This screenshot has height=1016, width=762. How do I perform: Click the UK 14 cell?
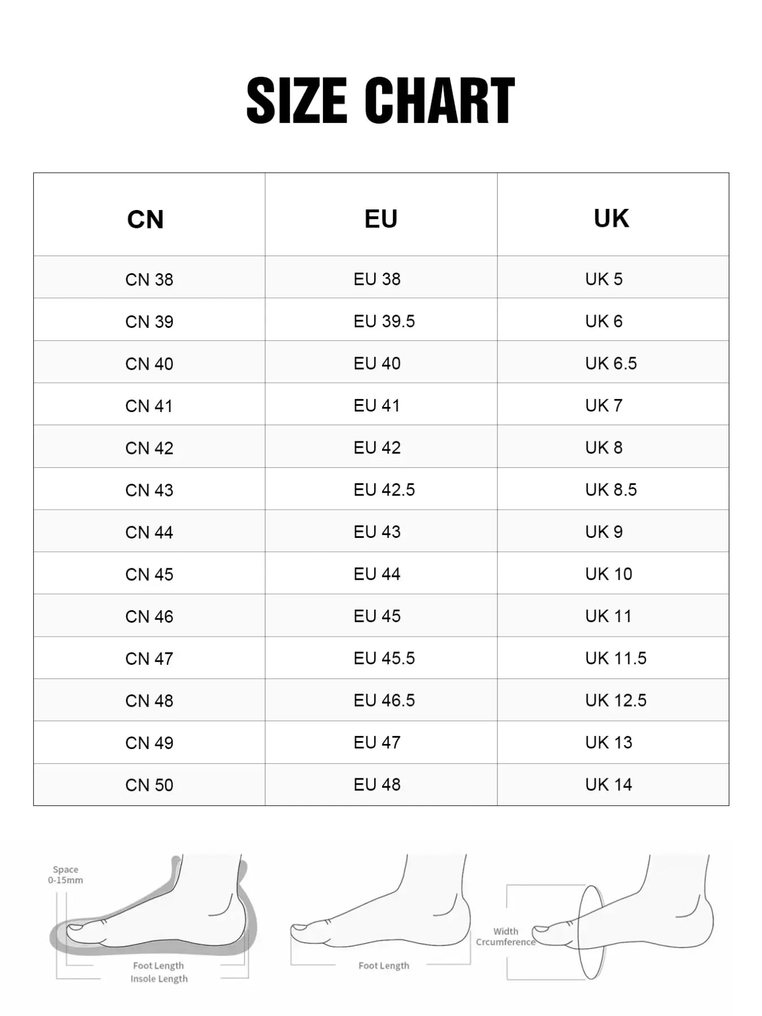click(613, 785)
